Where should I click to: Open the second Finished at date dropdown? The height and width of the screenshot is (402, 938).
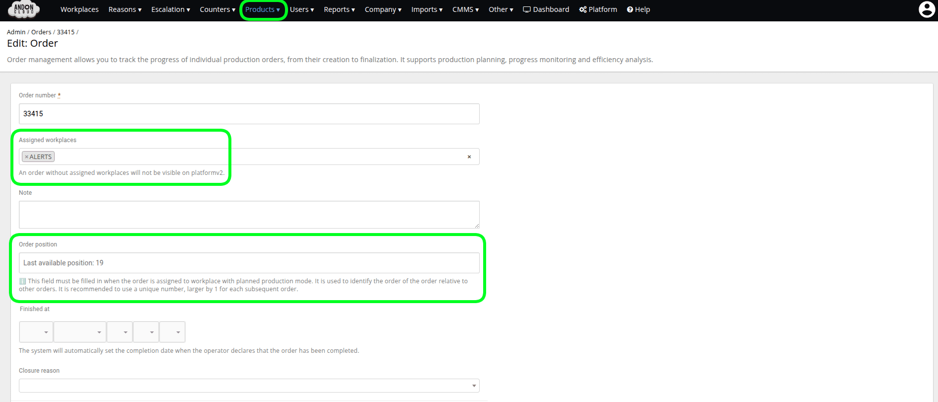(x=79, y=332)
